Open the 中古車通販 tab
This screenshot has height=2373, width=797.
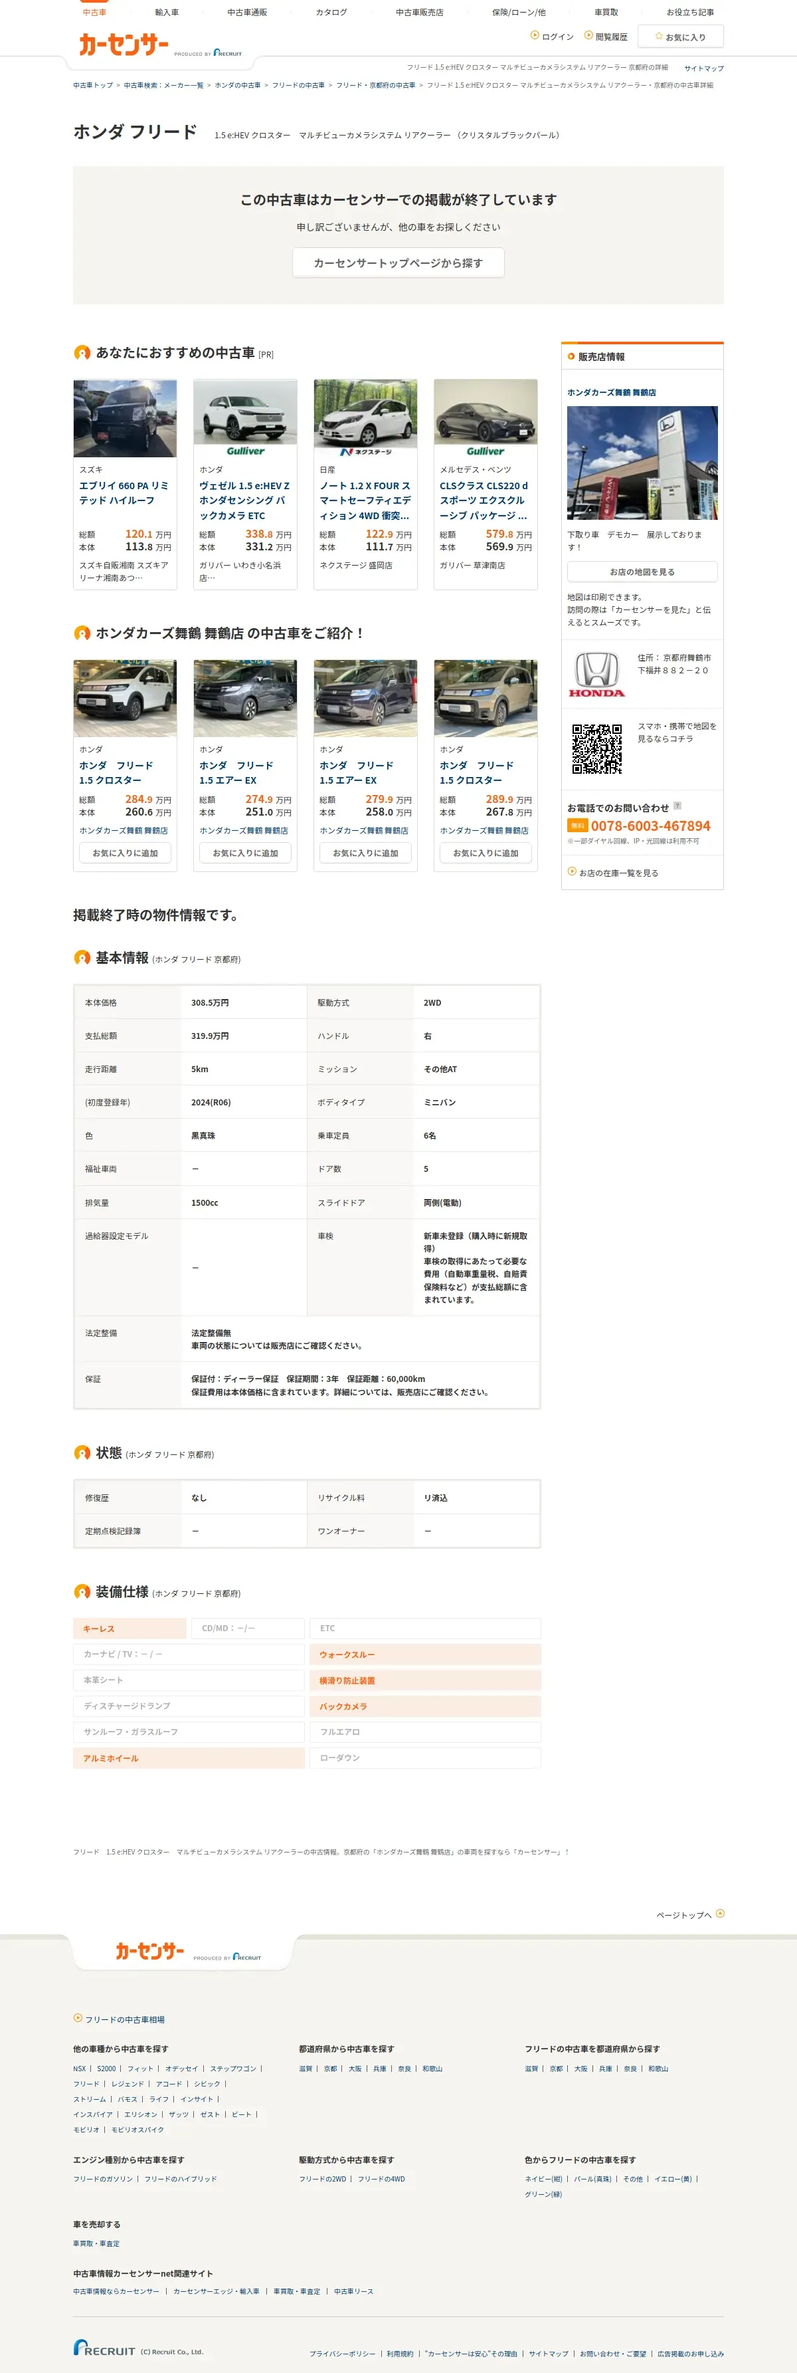tap(246, 13)
